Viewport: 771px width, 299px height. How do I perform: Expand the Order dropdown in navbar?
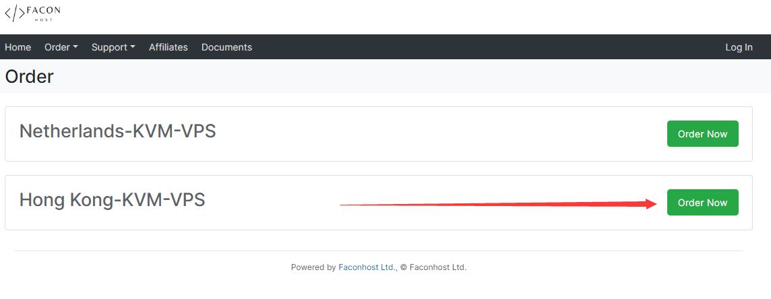(61, 47)
